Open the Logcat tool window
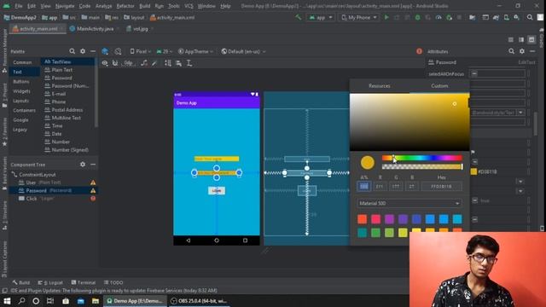 tap(50, 282)
